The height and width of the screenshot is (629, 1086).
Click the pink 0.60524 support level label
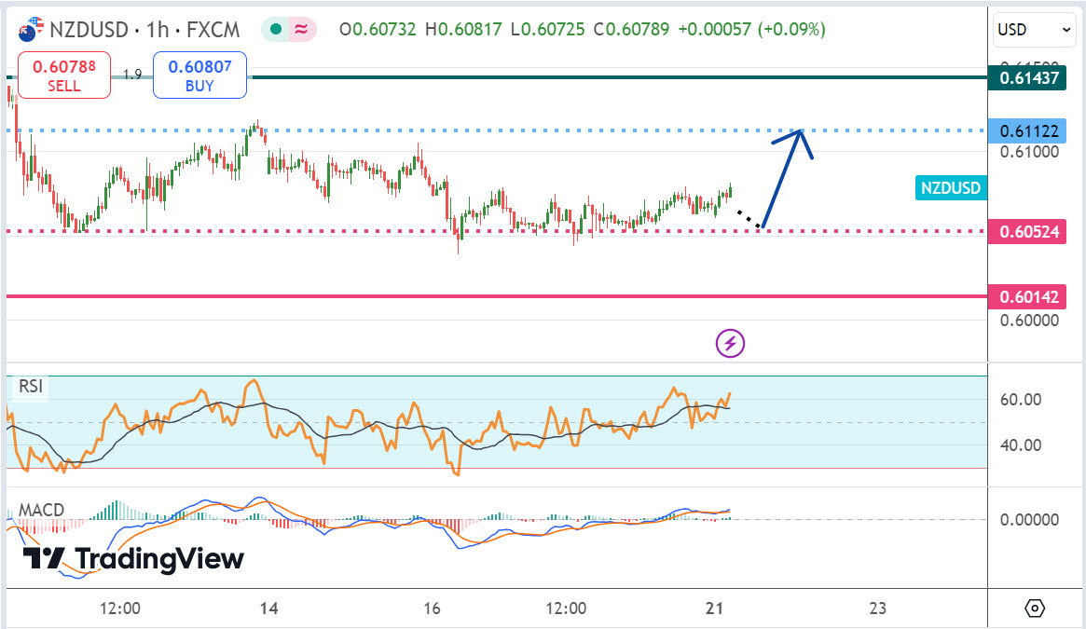(1029, 231)
